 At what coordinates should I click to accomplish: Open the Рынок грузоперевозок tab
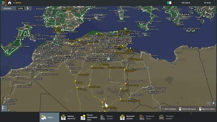coord(89,117)
